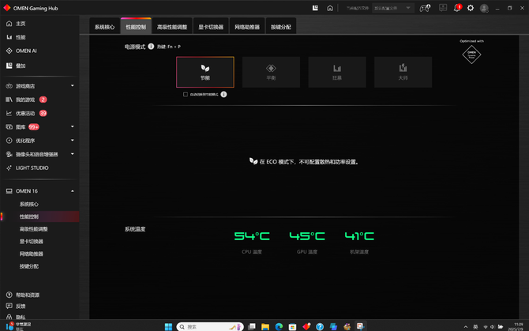Switch to the 系统核心 tab
529x331 pixels.
tap(104, 27)
